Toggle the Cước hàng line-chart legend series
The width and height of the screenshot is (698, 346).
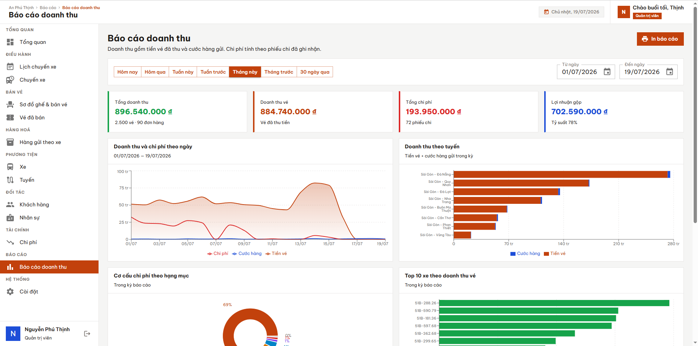247,254
